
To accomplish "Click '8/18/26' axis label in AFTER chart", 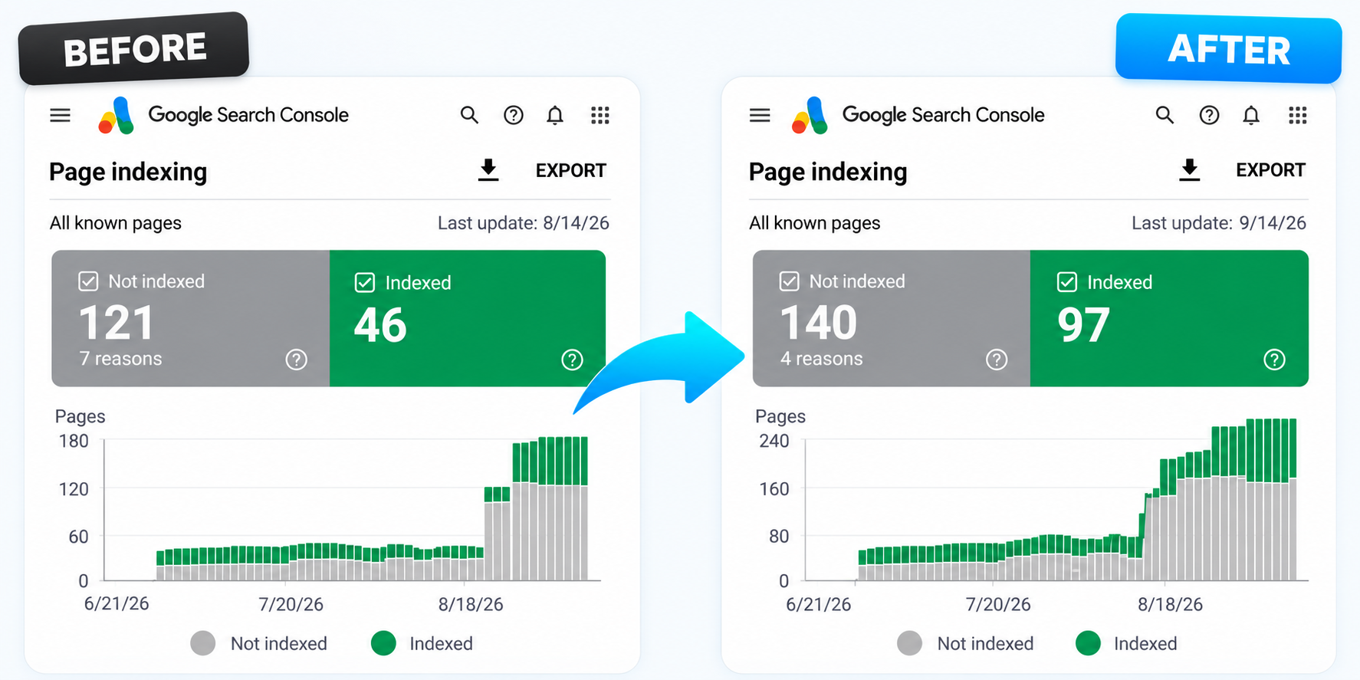I will (x=1170, y=604).
